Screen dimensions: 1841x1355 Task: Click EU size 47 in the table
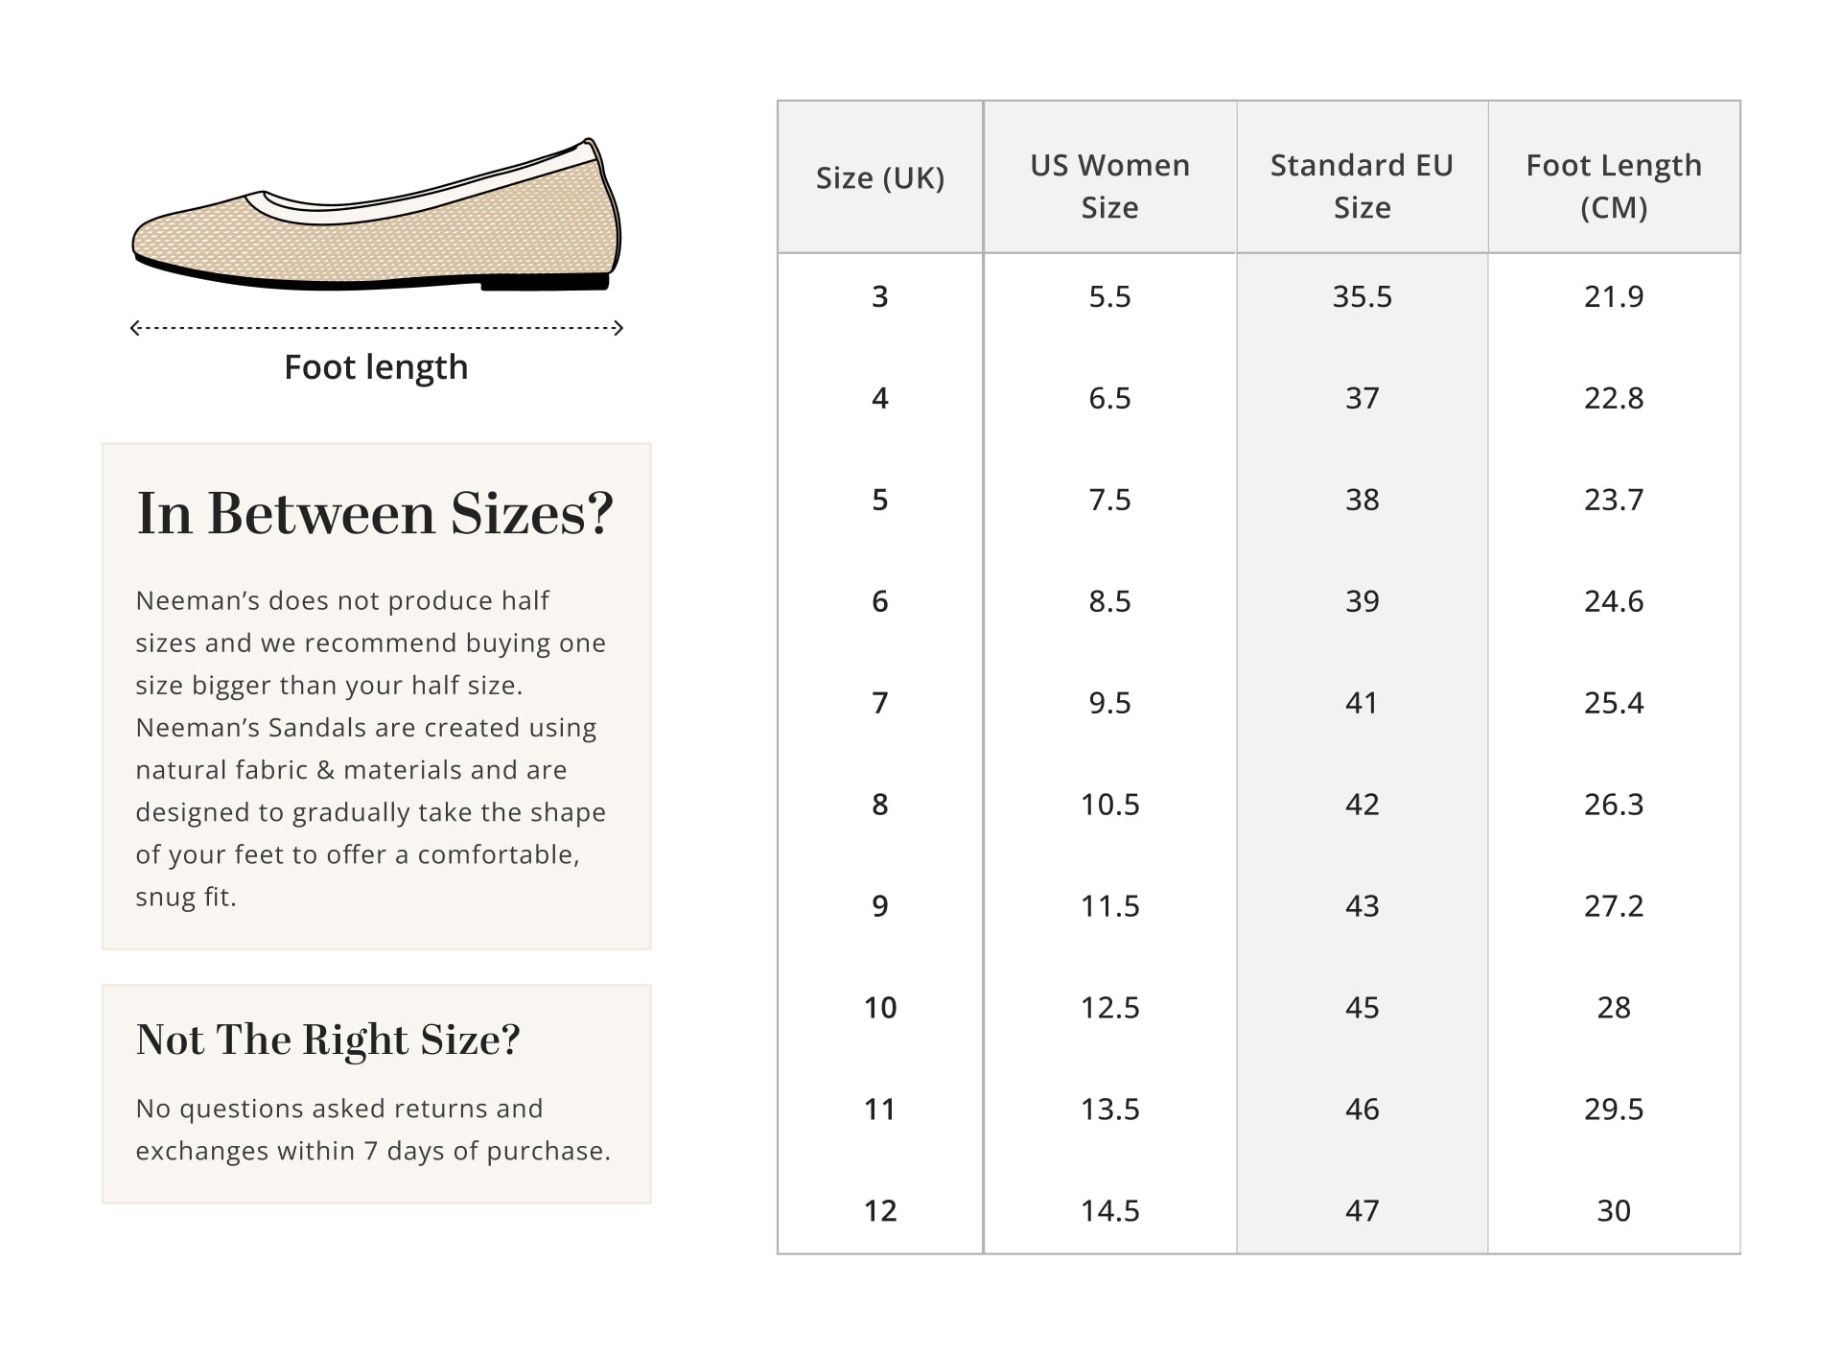tap(1362, 1211)
